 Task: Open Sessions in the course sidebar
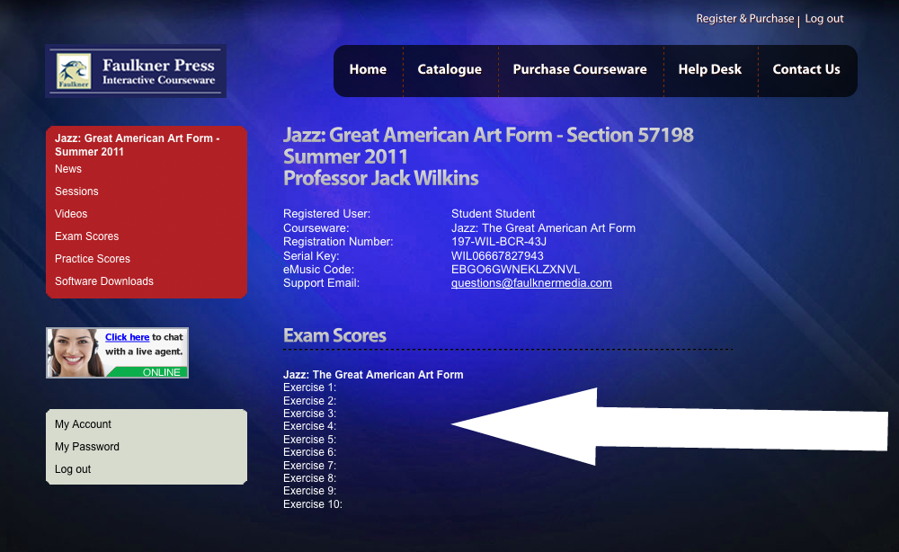76,191
